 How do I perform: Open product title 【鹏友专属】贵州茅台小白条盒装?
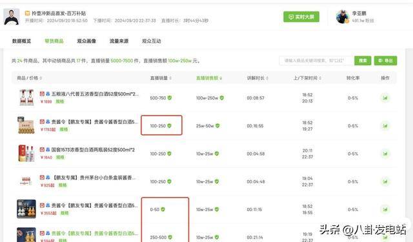click(x=94, y=177)
